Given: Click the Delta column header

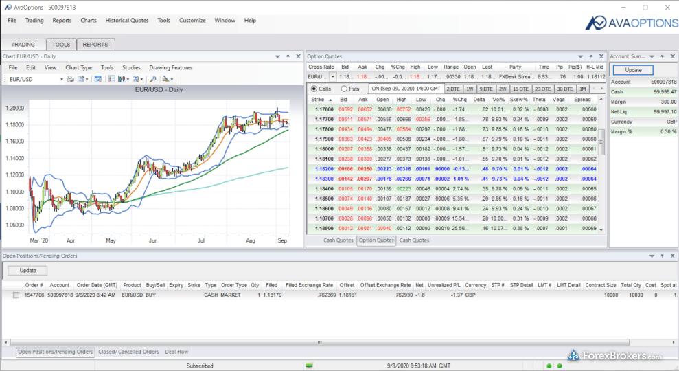Looking at the screenshot, I should 479,100.
